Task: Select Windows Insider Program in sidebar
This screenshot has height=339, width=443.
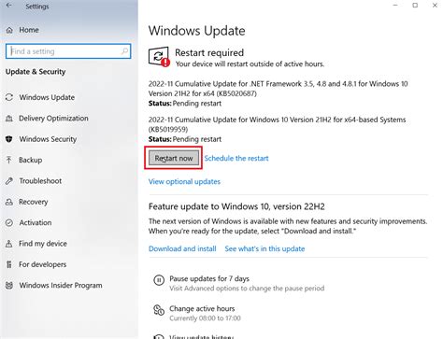Action: click(x=61, y=286)
